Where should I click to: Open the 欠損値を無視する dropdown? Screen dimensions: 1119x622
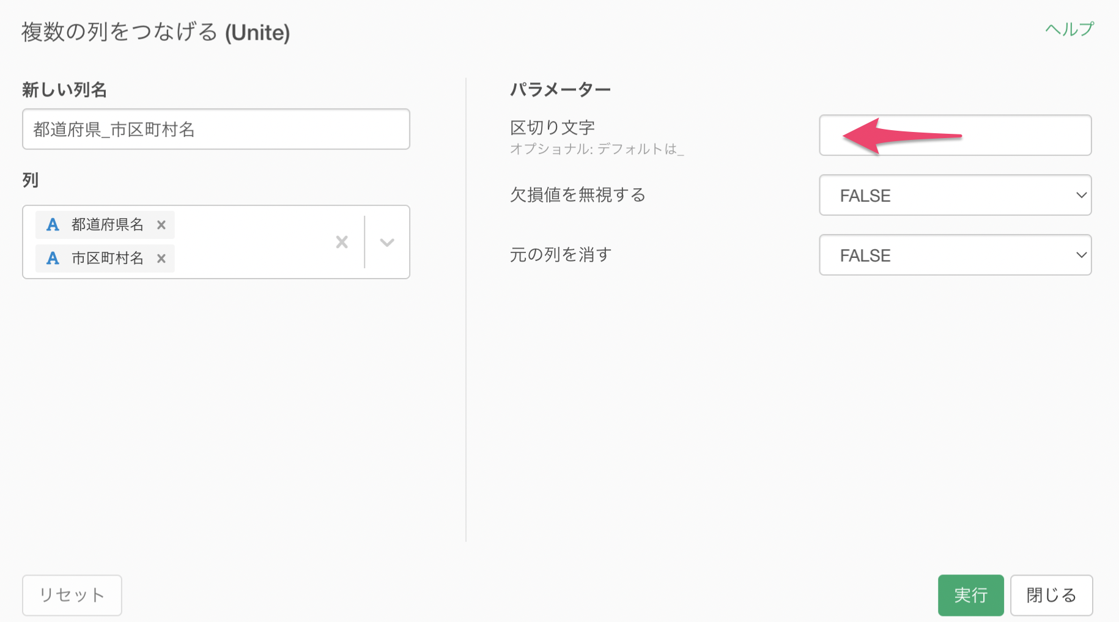[x=955, y=196]
